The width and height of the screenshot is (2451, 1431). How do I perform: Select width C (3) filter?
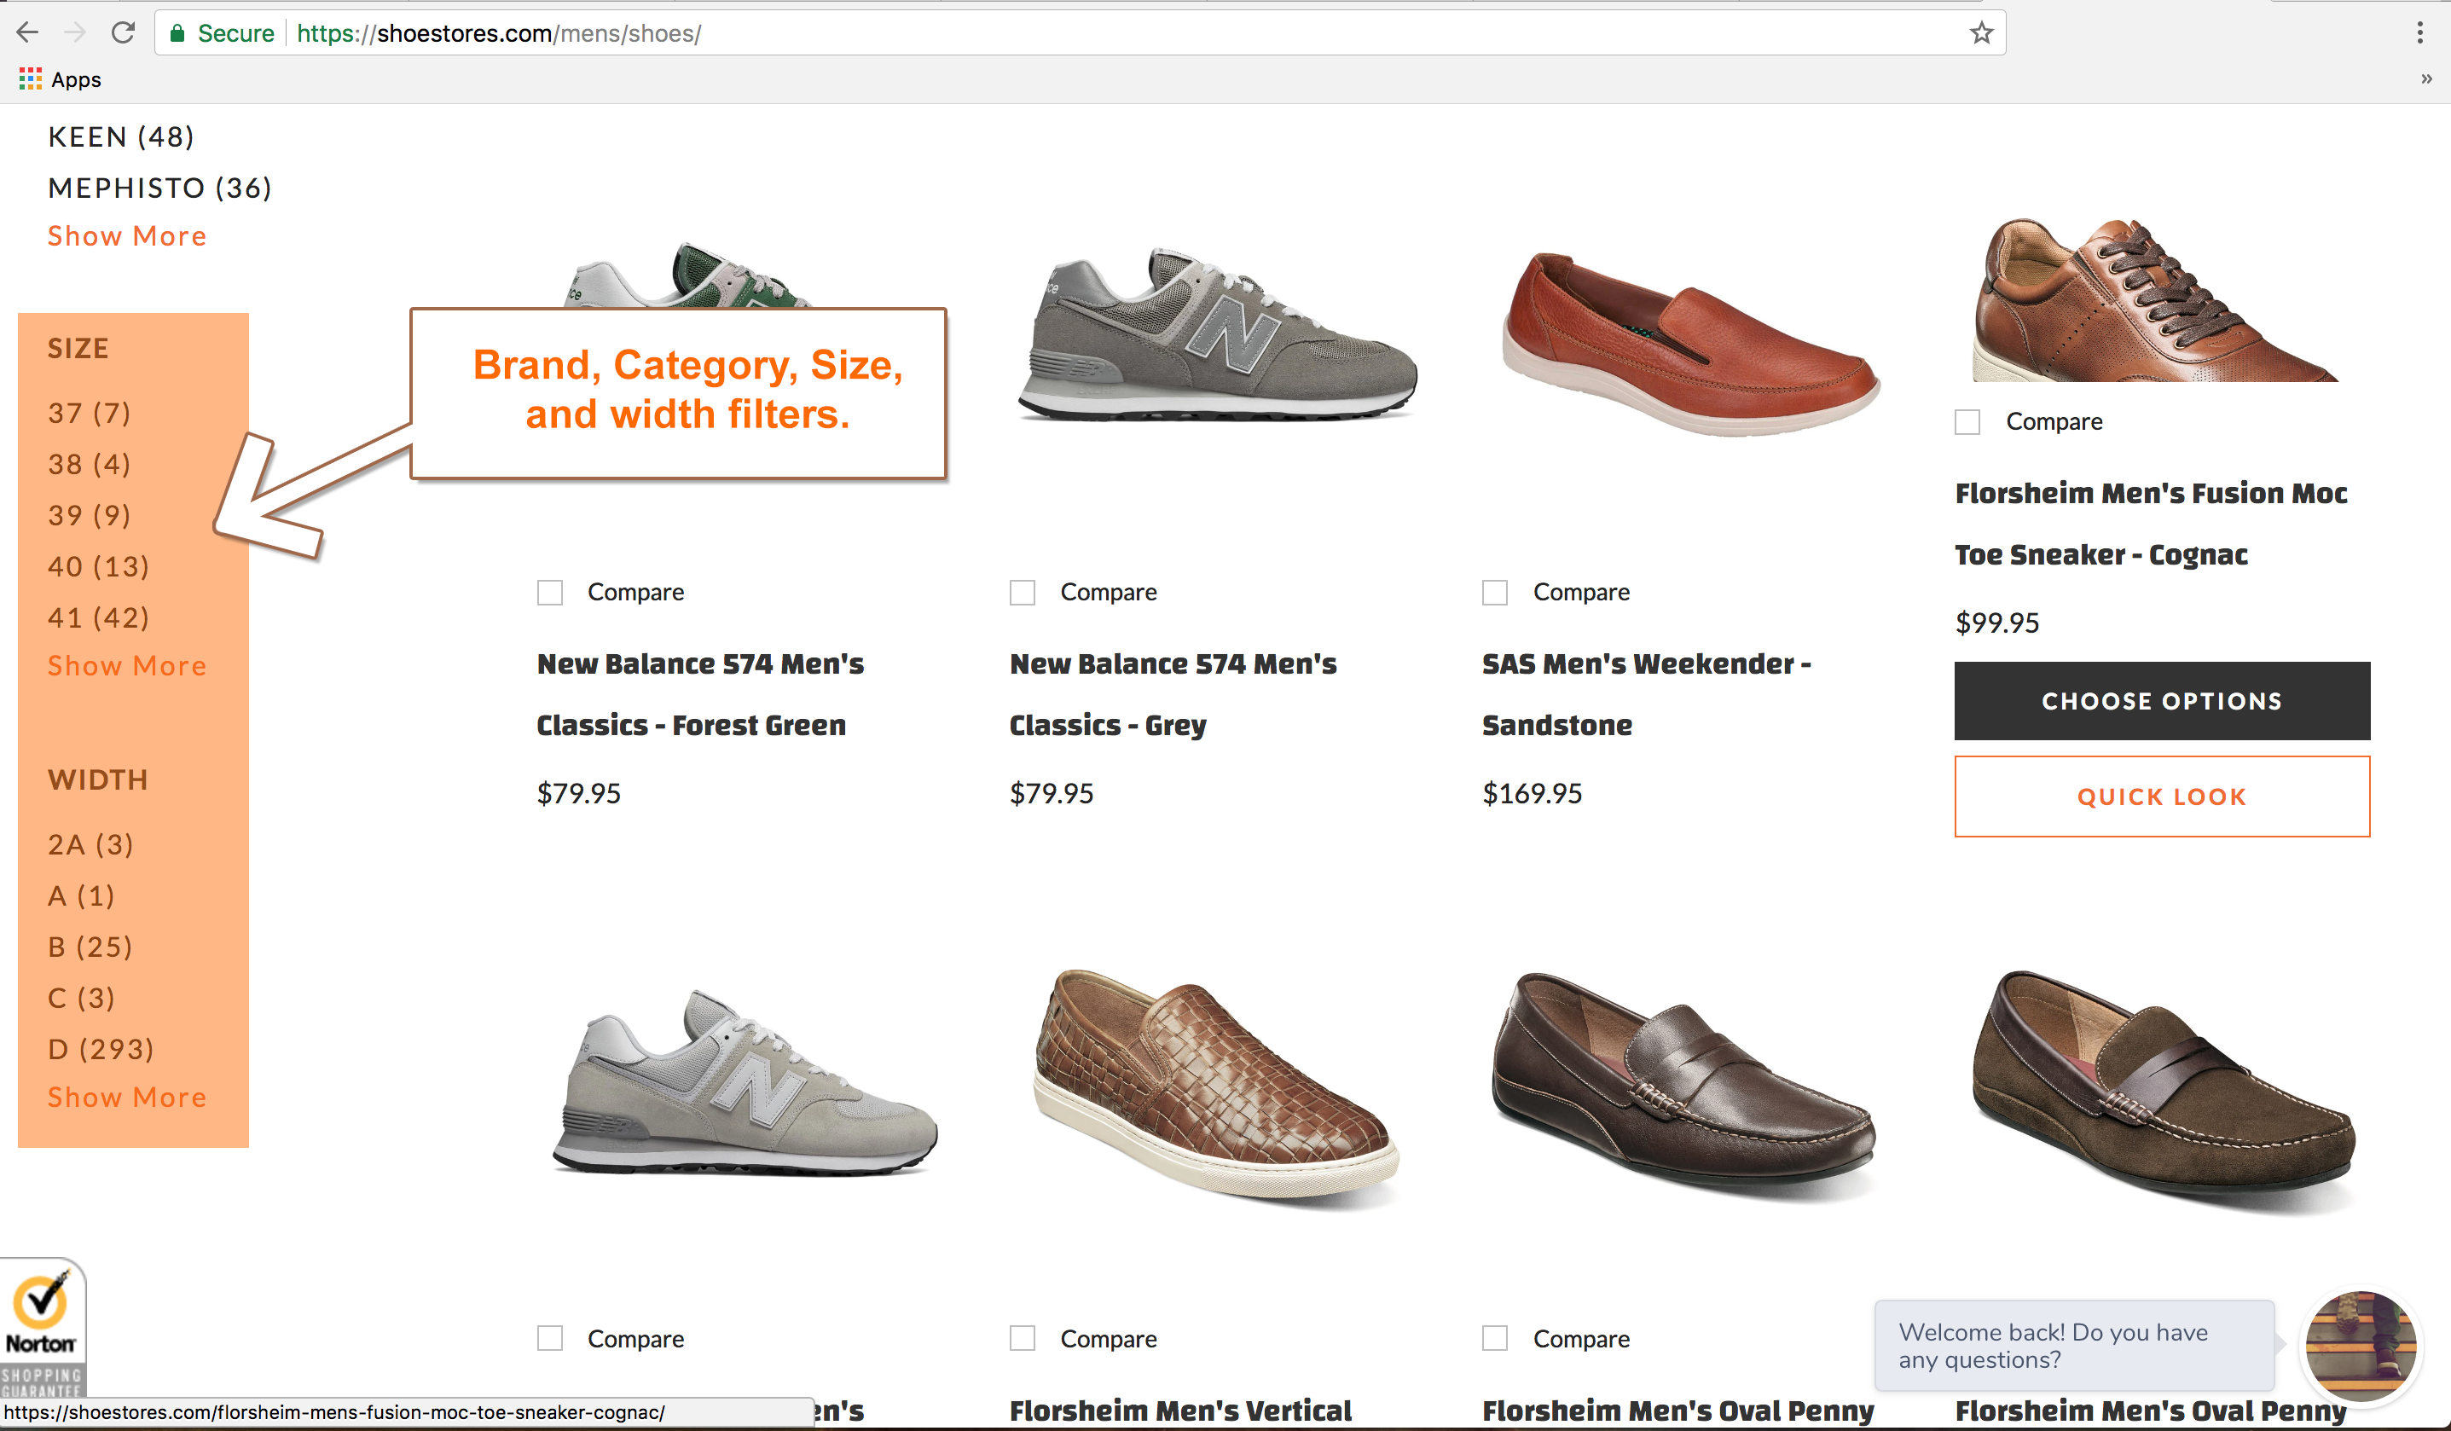82,998
